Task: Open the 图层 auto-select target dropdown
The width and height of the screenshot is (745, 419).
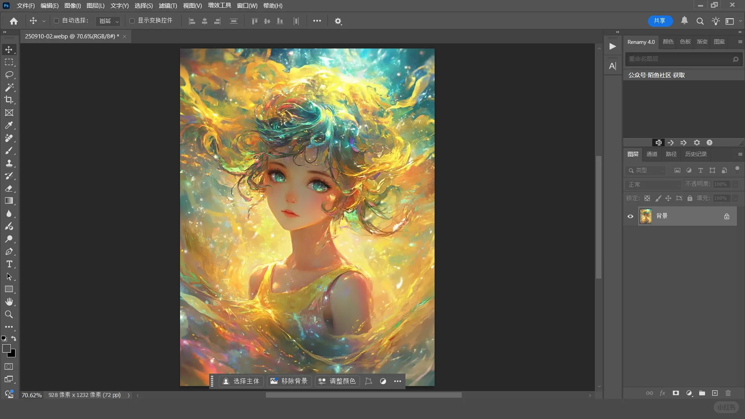Action: point(108,21)
